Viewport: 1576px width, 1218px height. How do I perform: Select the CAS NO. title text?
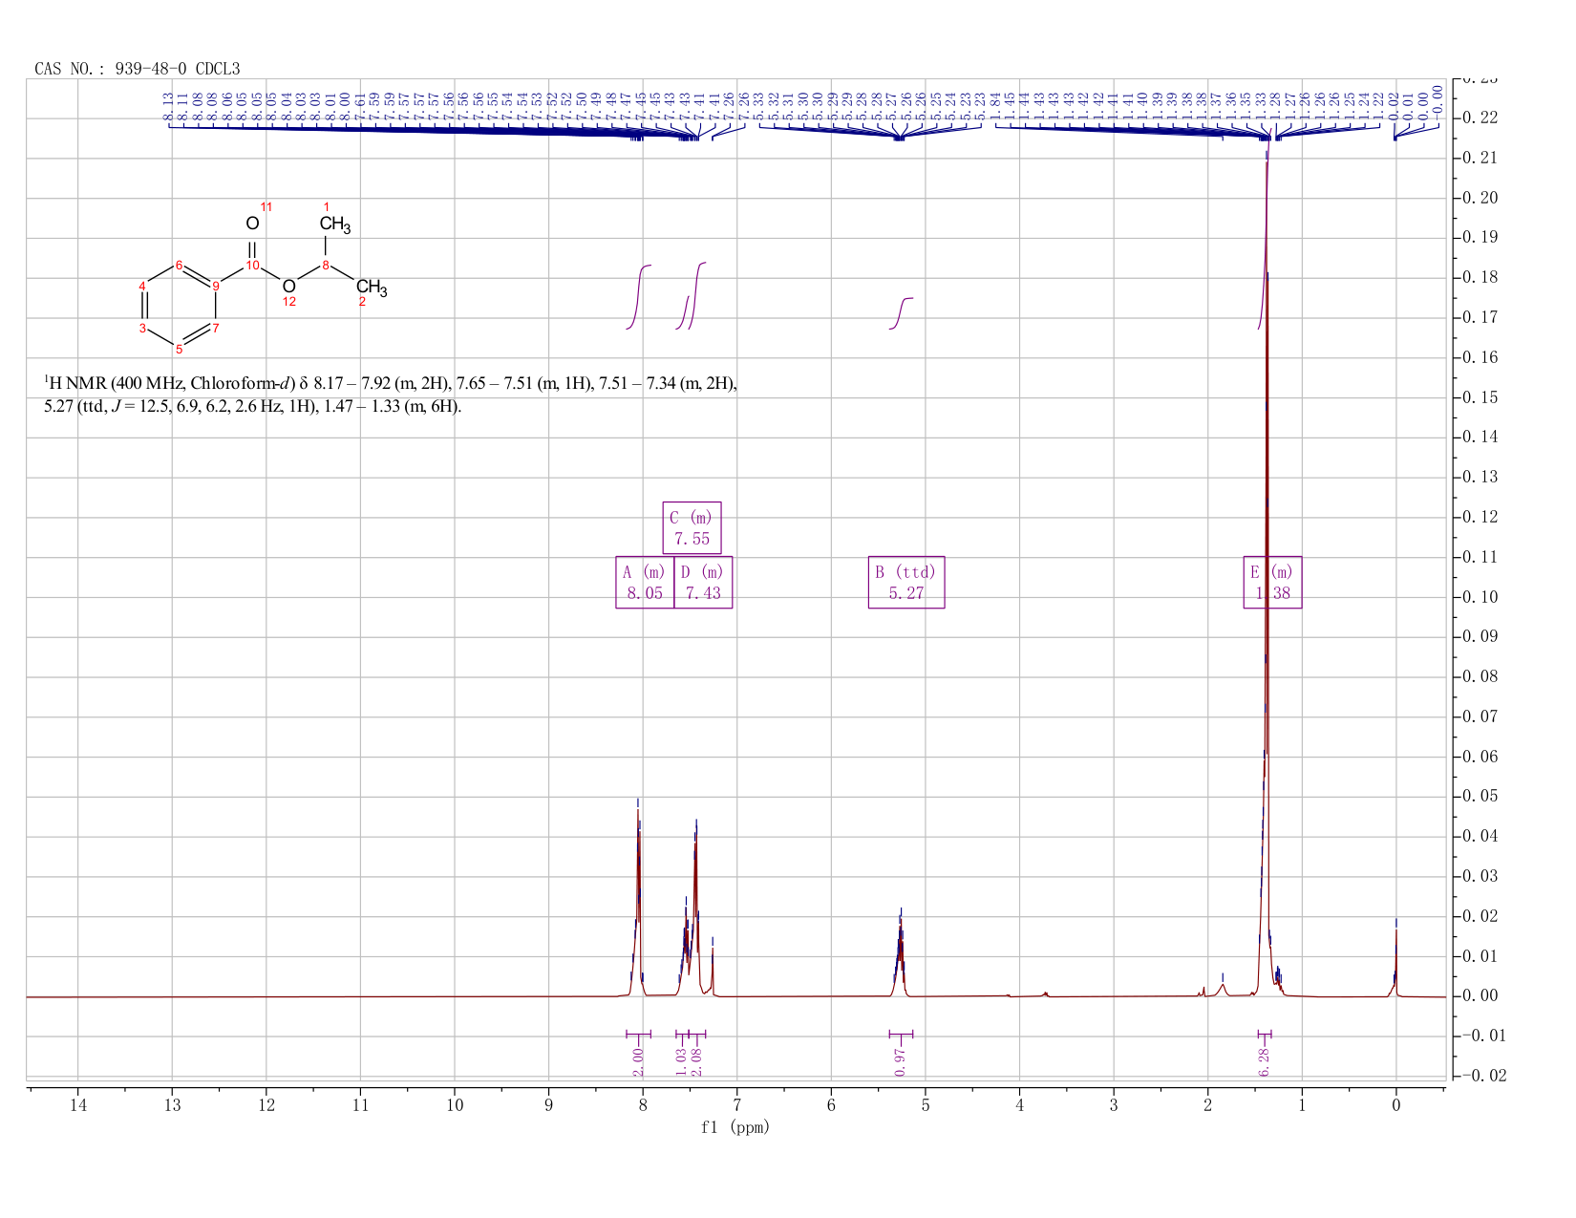coord(138,69)
